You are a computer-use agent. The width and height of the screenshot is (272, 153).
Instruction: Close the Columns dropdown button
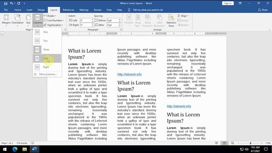point(38,20)
